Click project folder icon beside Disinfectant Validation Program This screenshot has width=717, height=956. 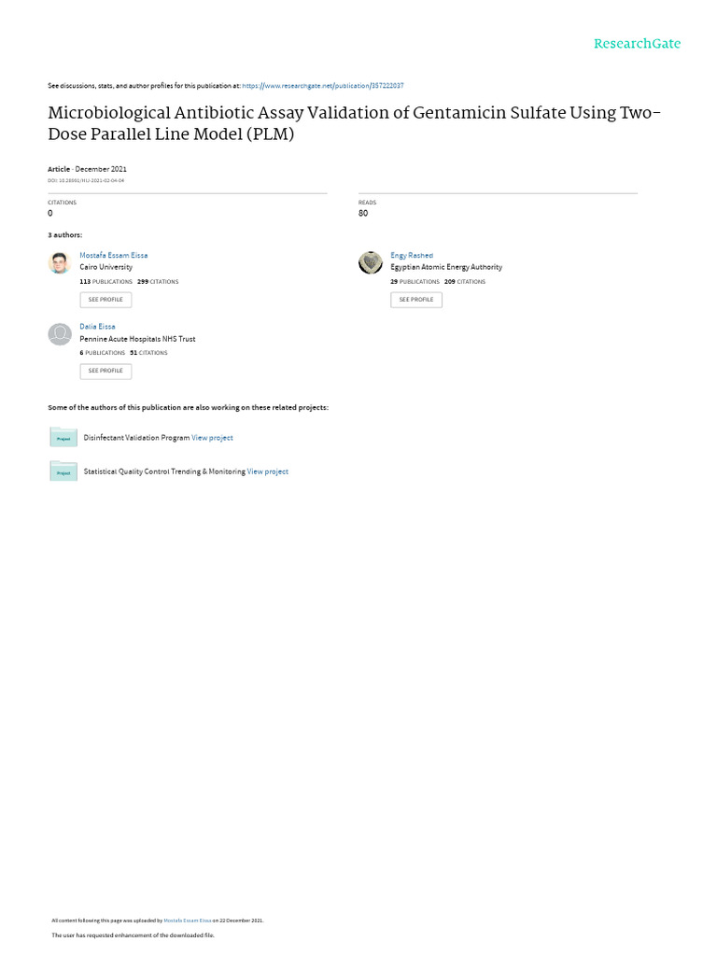pyautogui.click(x=63, y=437)
